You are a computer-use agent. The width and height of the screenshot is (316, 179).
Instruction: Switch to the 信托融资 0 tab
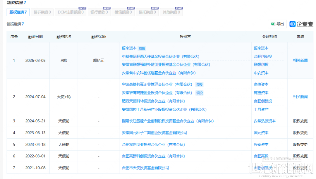point(147,12)
